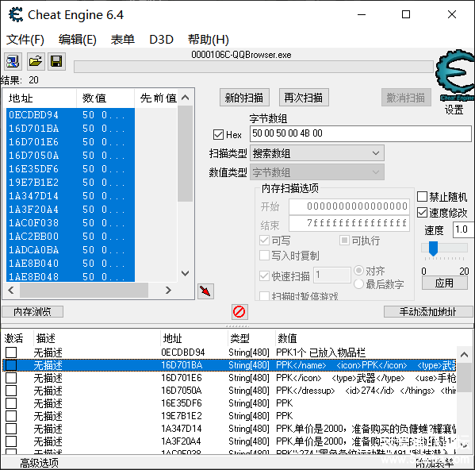Click the 撤消扫描 button
Image resolution: width=475 pixels, height=470 pixels.
pos(406,98)
